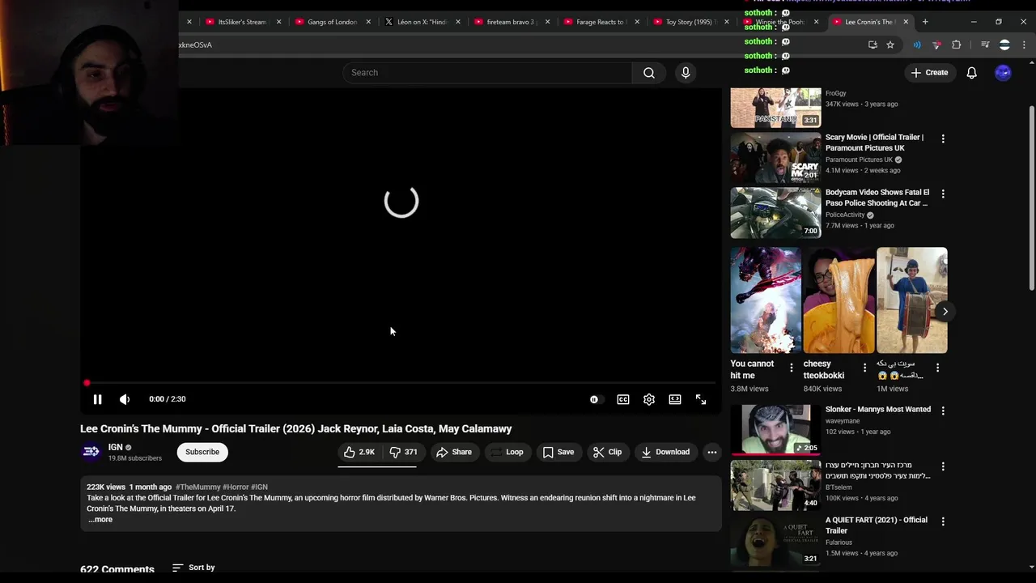Switch to theater mode icon

click(675, 399)
